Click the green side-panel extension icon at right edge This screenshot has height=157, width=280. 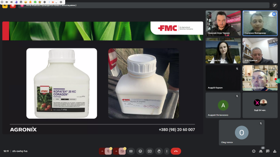pyautogui.click(x=278, y=81)
